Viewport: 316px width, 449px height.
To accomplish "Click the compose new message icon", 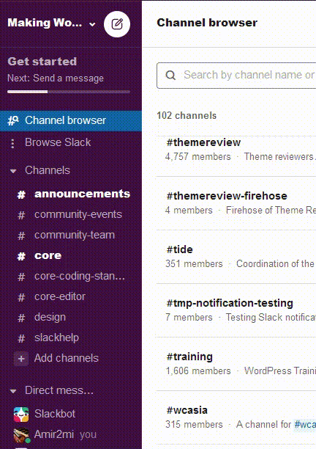I will (x=117, y=24).
